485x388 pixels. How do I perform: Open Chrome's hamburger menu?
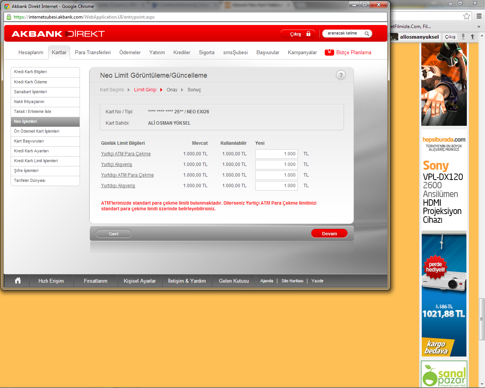point(479,16)
